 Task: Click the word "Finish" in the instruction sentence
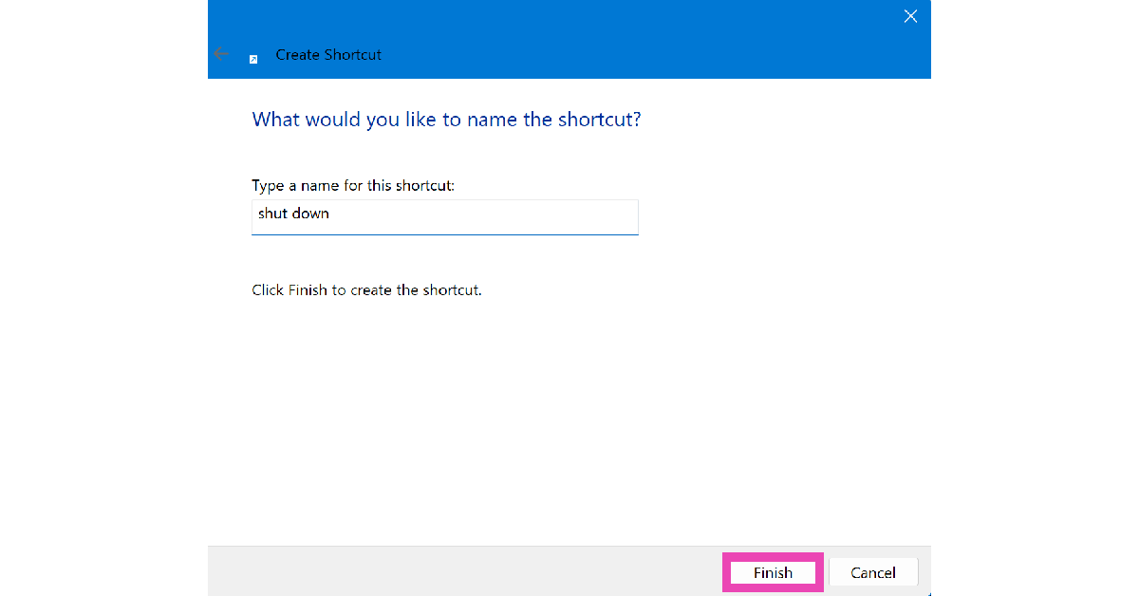pyautogui.click(x=308, y=290)
